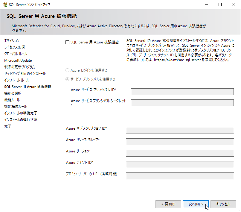The height and width of the screenshot is (212, 241).
Task: Proceed with the 次へ(N) button
Action: pyautogui.click(x=196, y=204)
